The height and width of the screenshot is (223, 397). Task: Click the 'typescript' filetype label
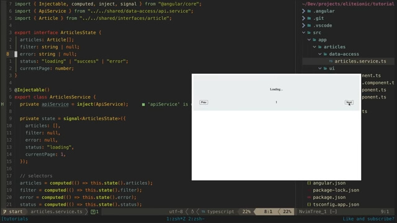coord(221,212)
